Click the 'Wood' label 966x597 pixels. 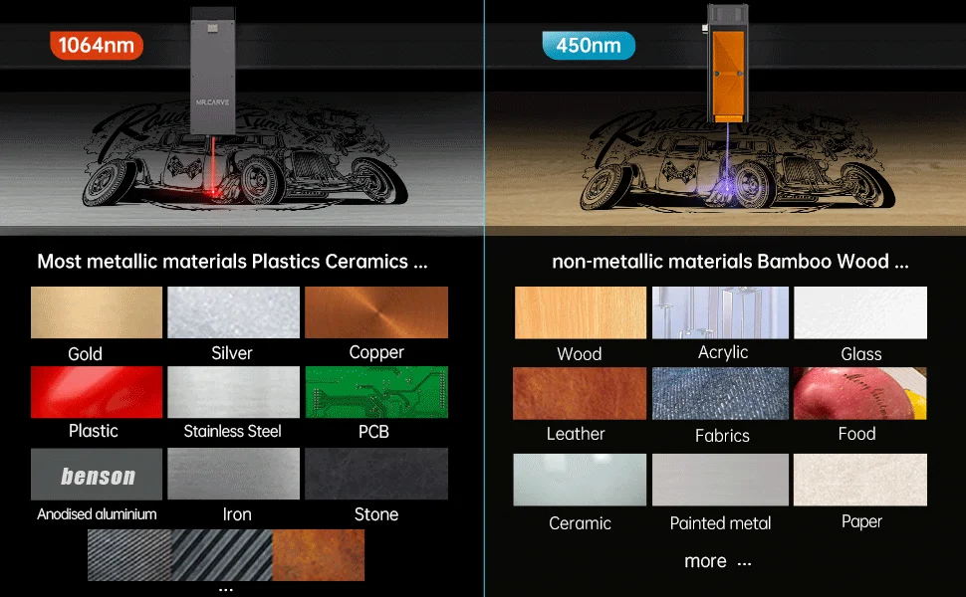(x=580, y=354)
